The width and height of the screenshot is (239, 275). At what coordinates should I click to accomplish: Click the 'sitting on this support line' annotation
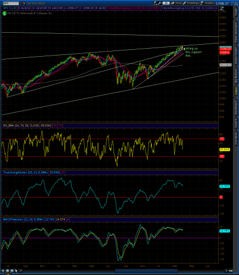tap(193, 52)
